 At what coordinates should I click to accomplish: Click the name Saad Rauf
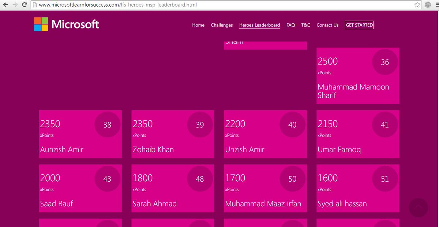pos(57,204)
